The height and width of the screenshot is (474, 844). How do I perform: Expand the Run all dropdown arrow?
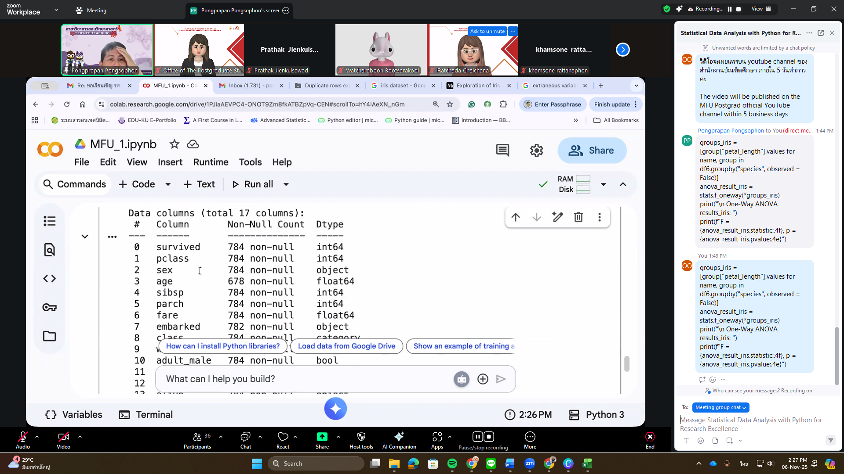(x=286, y=184)
